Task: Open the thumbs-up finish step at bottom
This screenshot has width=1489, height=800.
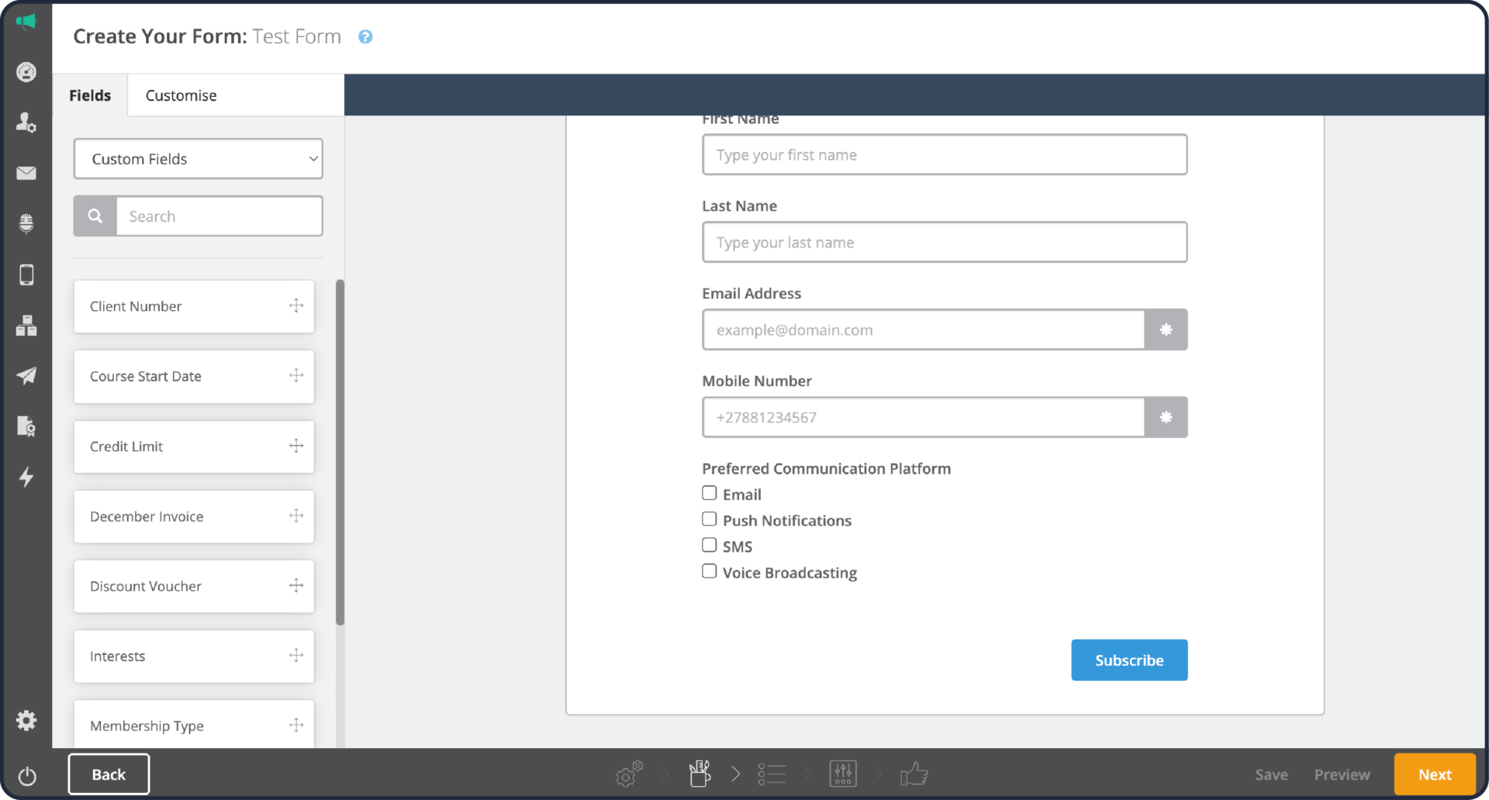Action: pos(914,774)
